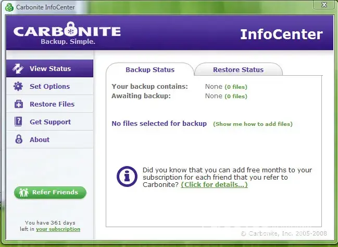Click the Get Support question-mark icon
Image resolution: width=338 pixels, height=247 pixels.
19,122
